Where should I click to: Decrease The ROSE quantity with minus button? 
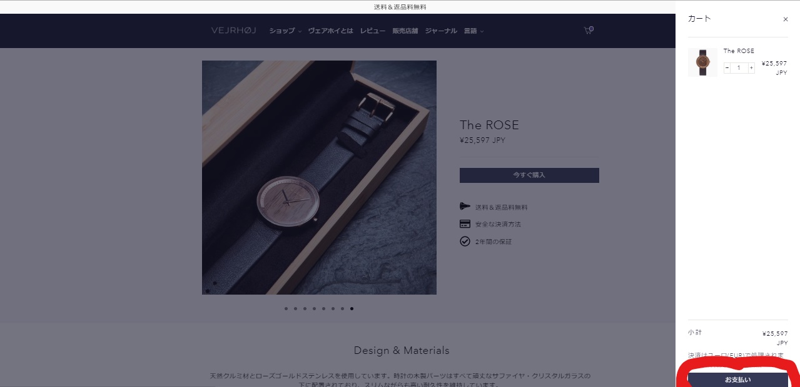(x=727, y=68)
